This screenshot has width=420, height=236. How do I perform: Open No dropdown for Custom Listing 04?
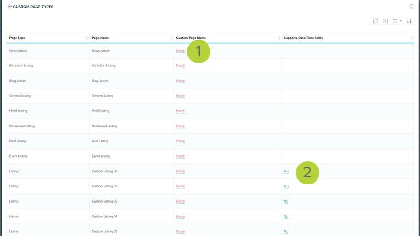286,217
